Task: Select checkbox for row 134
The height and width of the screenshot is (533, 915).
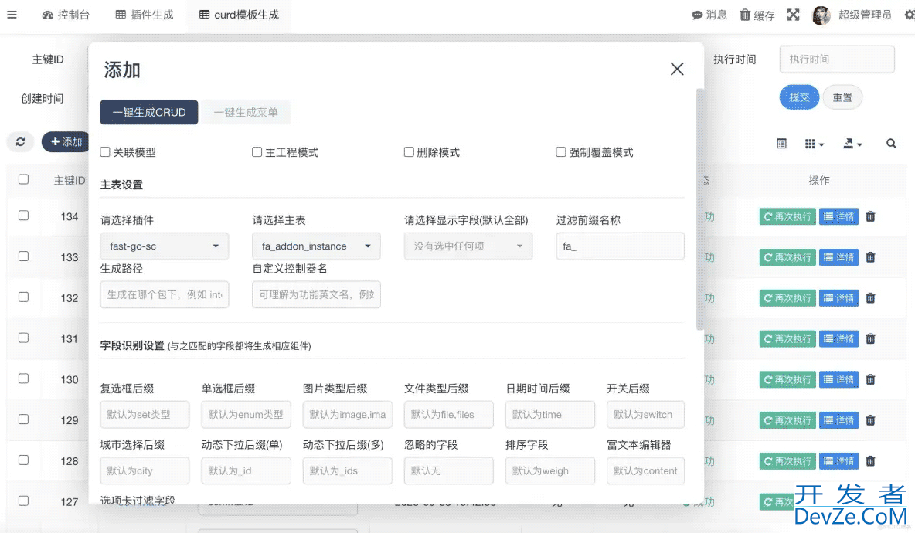Action: (x=23, y=216)
